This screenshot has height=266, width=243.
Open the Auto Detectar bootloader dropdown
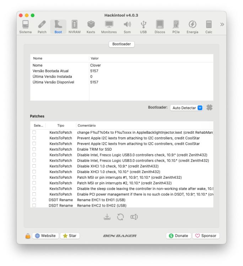tap(187, 108)
